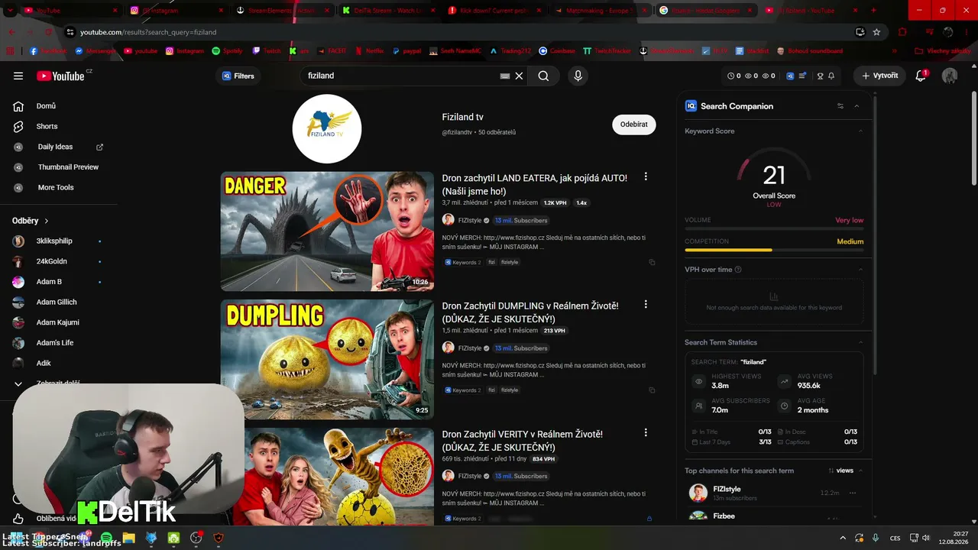The width and height of the screenshot is (978, 550).
Task: Open the Vytvořit create button
Action: tap(879, 76)
